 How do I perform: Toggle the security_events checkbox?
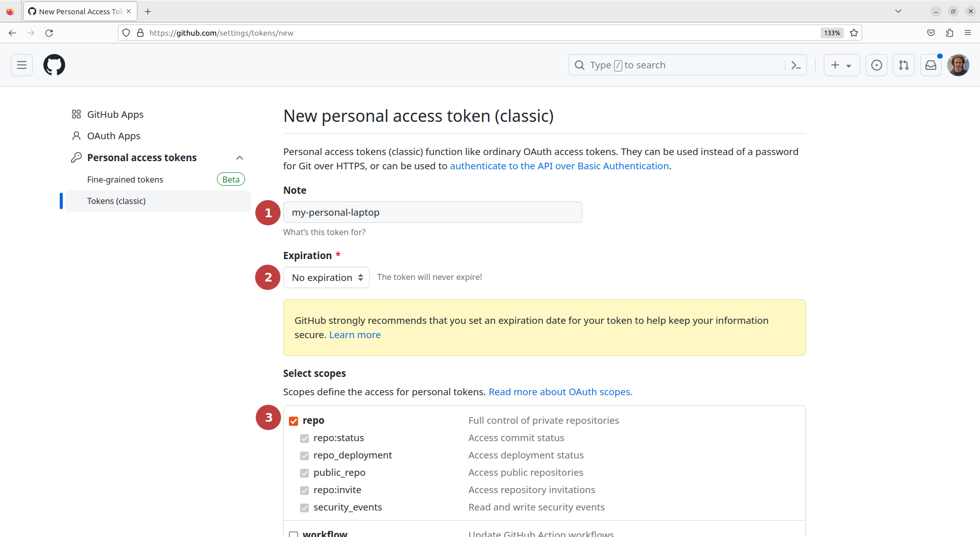305,508
